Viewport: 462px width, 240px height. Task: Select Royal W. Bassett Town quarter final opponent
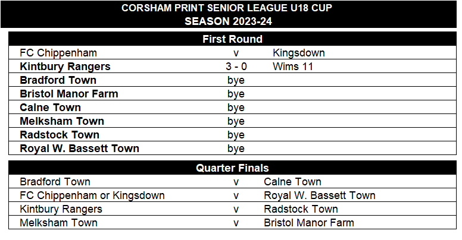click(x=319, y=195)
